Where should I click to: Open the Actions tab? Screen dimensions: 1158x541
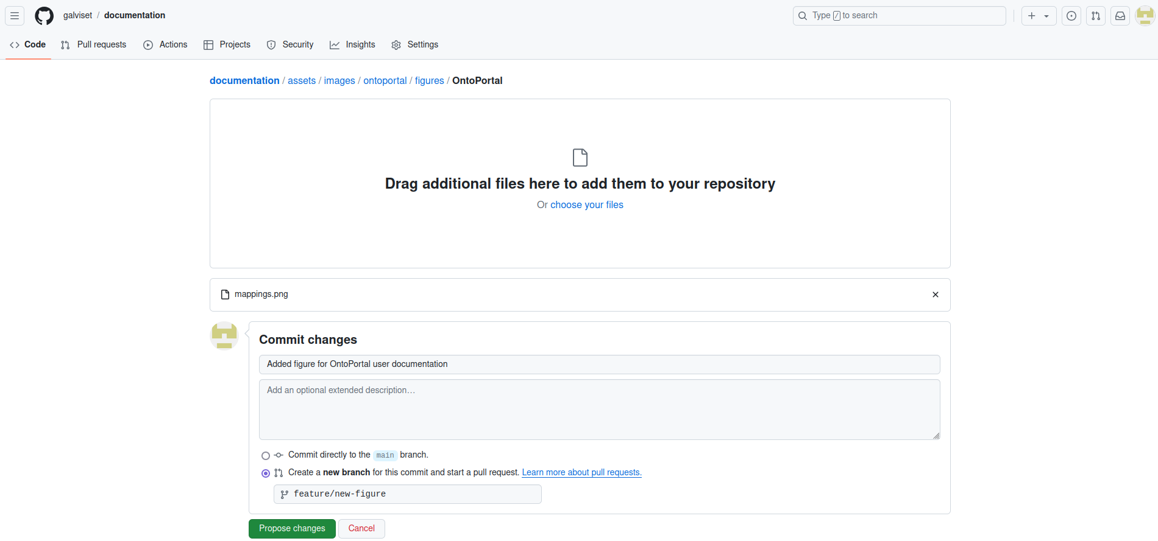[x=165, y=44]
